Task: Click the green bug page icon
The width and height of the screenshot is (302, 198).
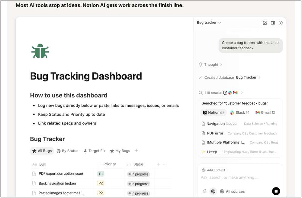Action: (40, 51)
